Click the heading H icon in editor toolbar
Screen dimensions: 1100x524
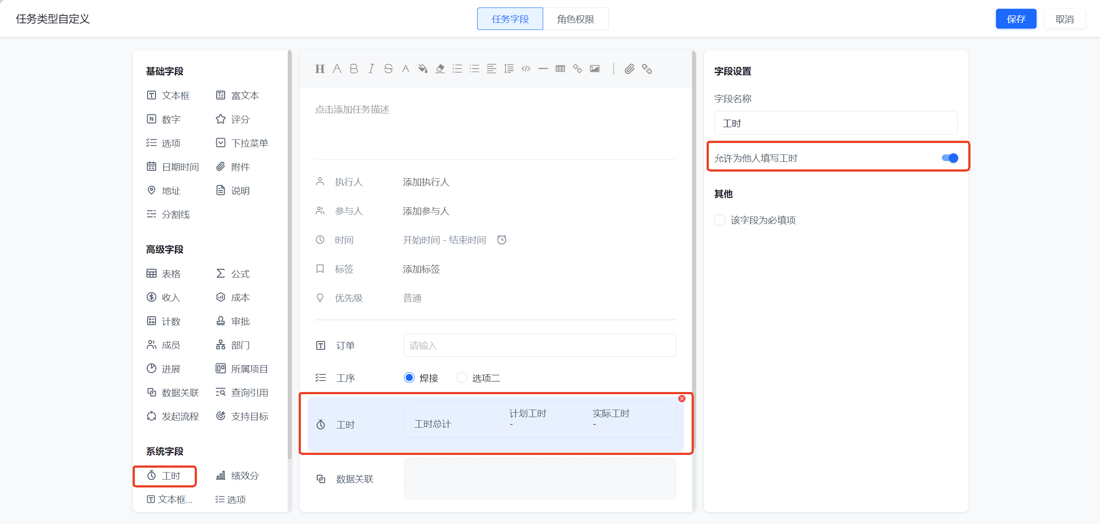point(320,69)
